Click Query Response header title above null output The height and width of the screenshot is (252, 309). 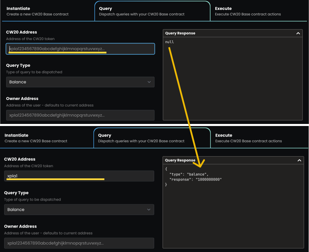point(180,33)
